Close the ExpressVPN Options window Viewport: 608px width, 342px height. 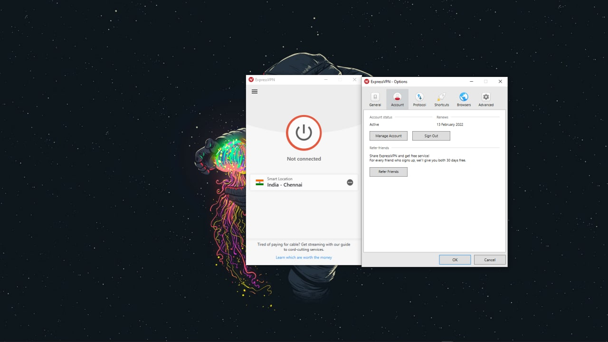[x=500, y=82]
